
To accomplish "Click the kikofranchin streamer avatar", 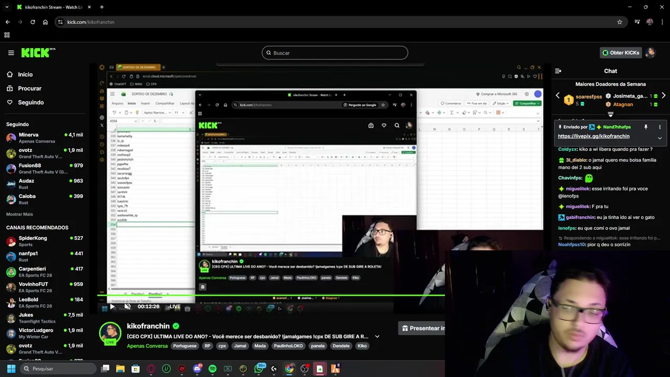I will [110, 333].
